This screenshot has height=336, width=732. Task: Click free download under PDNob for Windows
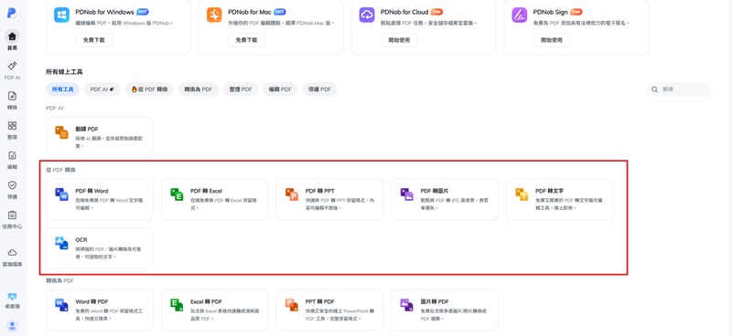pyautogui.click(x=94, y=40)
